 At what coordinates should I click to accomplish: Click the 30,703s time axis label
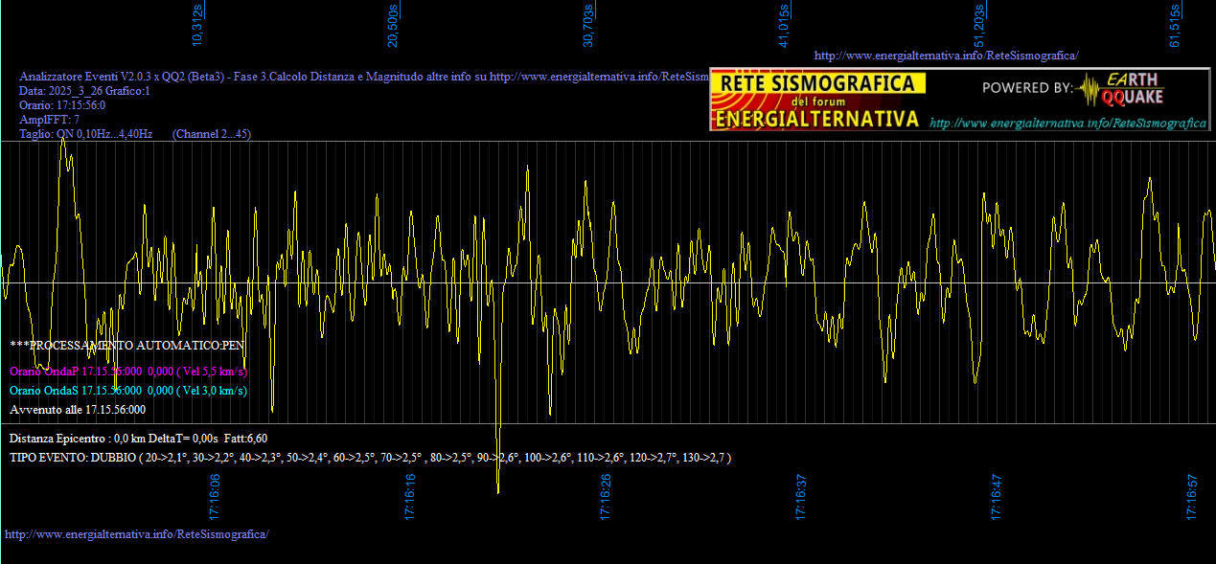588,26
